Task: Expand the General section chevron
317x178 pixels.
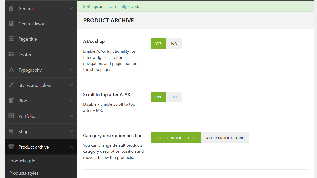Action: click(71, 8)
